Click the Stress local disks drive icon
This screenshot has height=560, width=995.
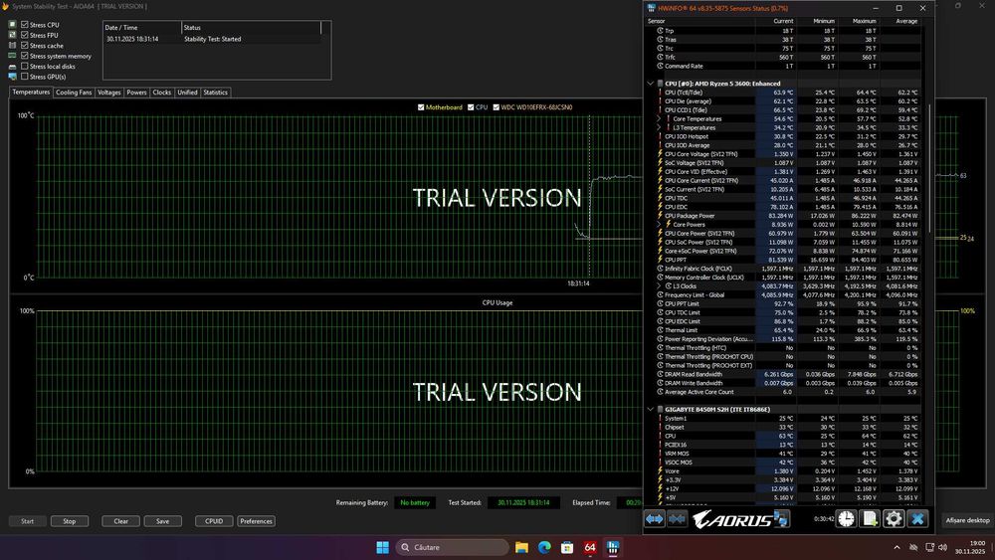12,66
